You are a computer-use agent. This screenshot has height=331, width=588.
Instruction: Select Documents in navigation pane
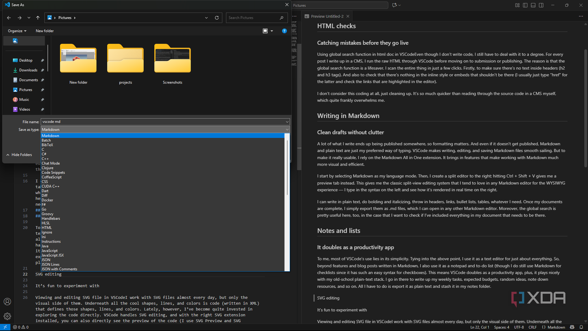(x=29, y=80)
